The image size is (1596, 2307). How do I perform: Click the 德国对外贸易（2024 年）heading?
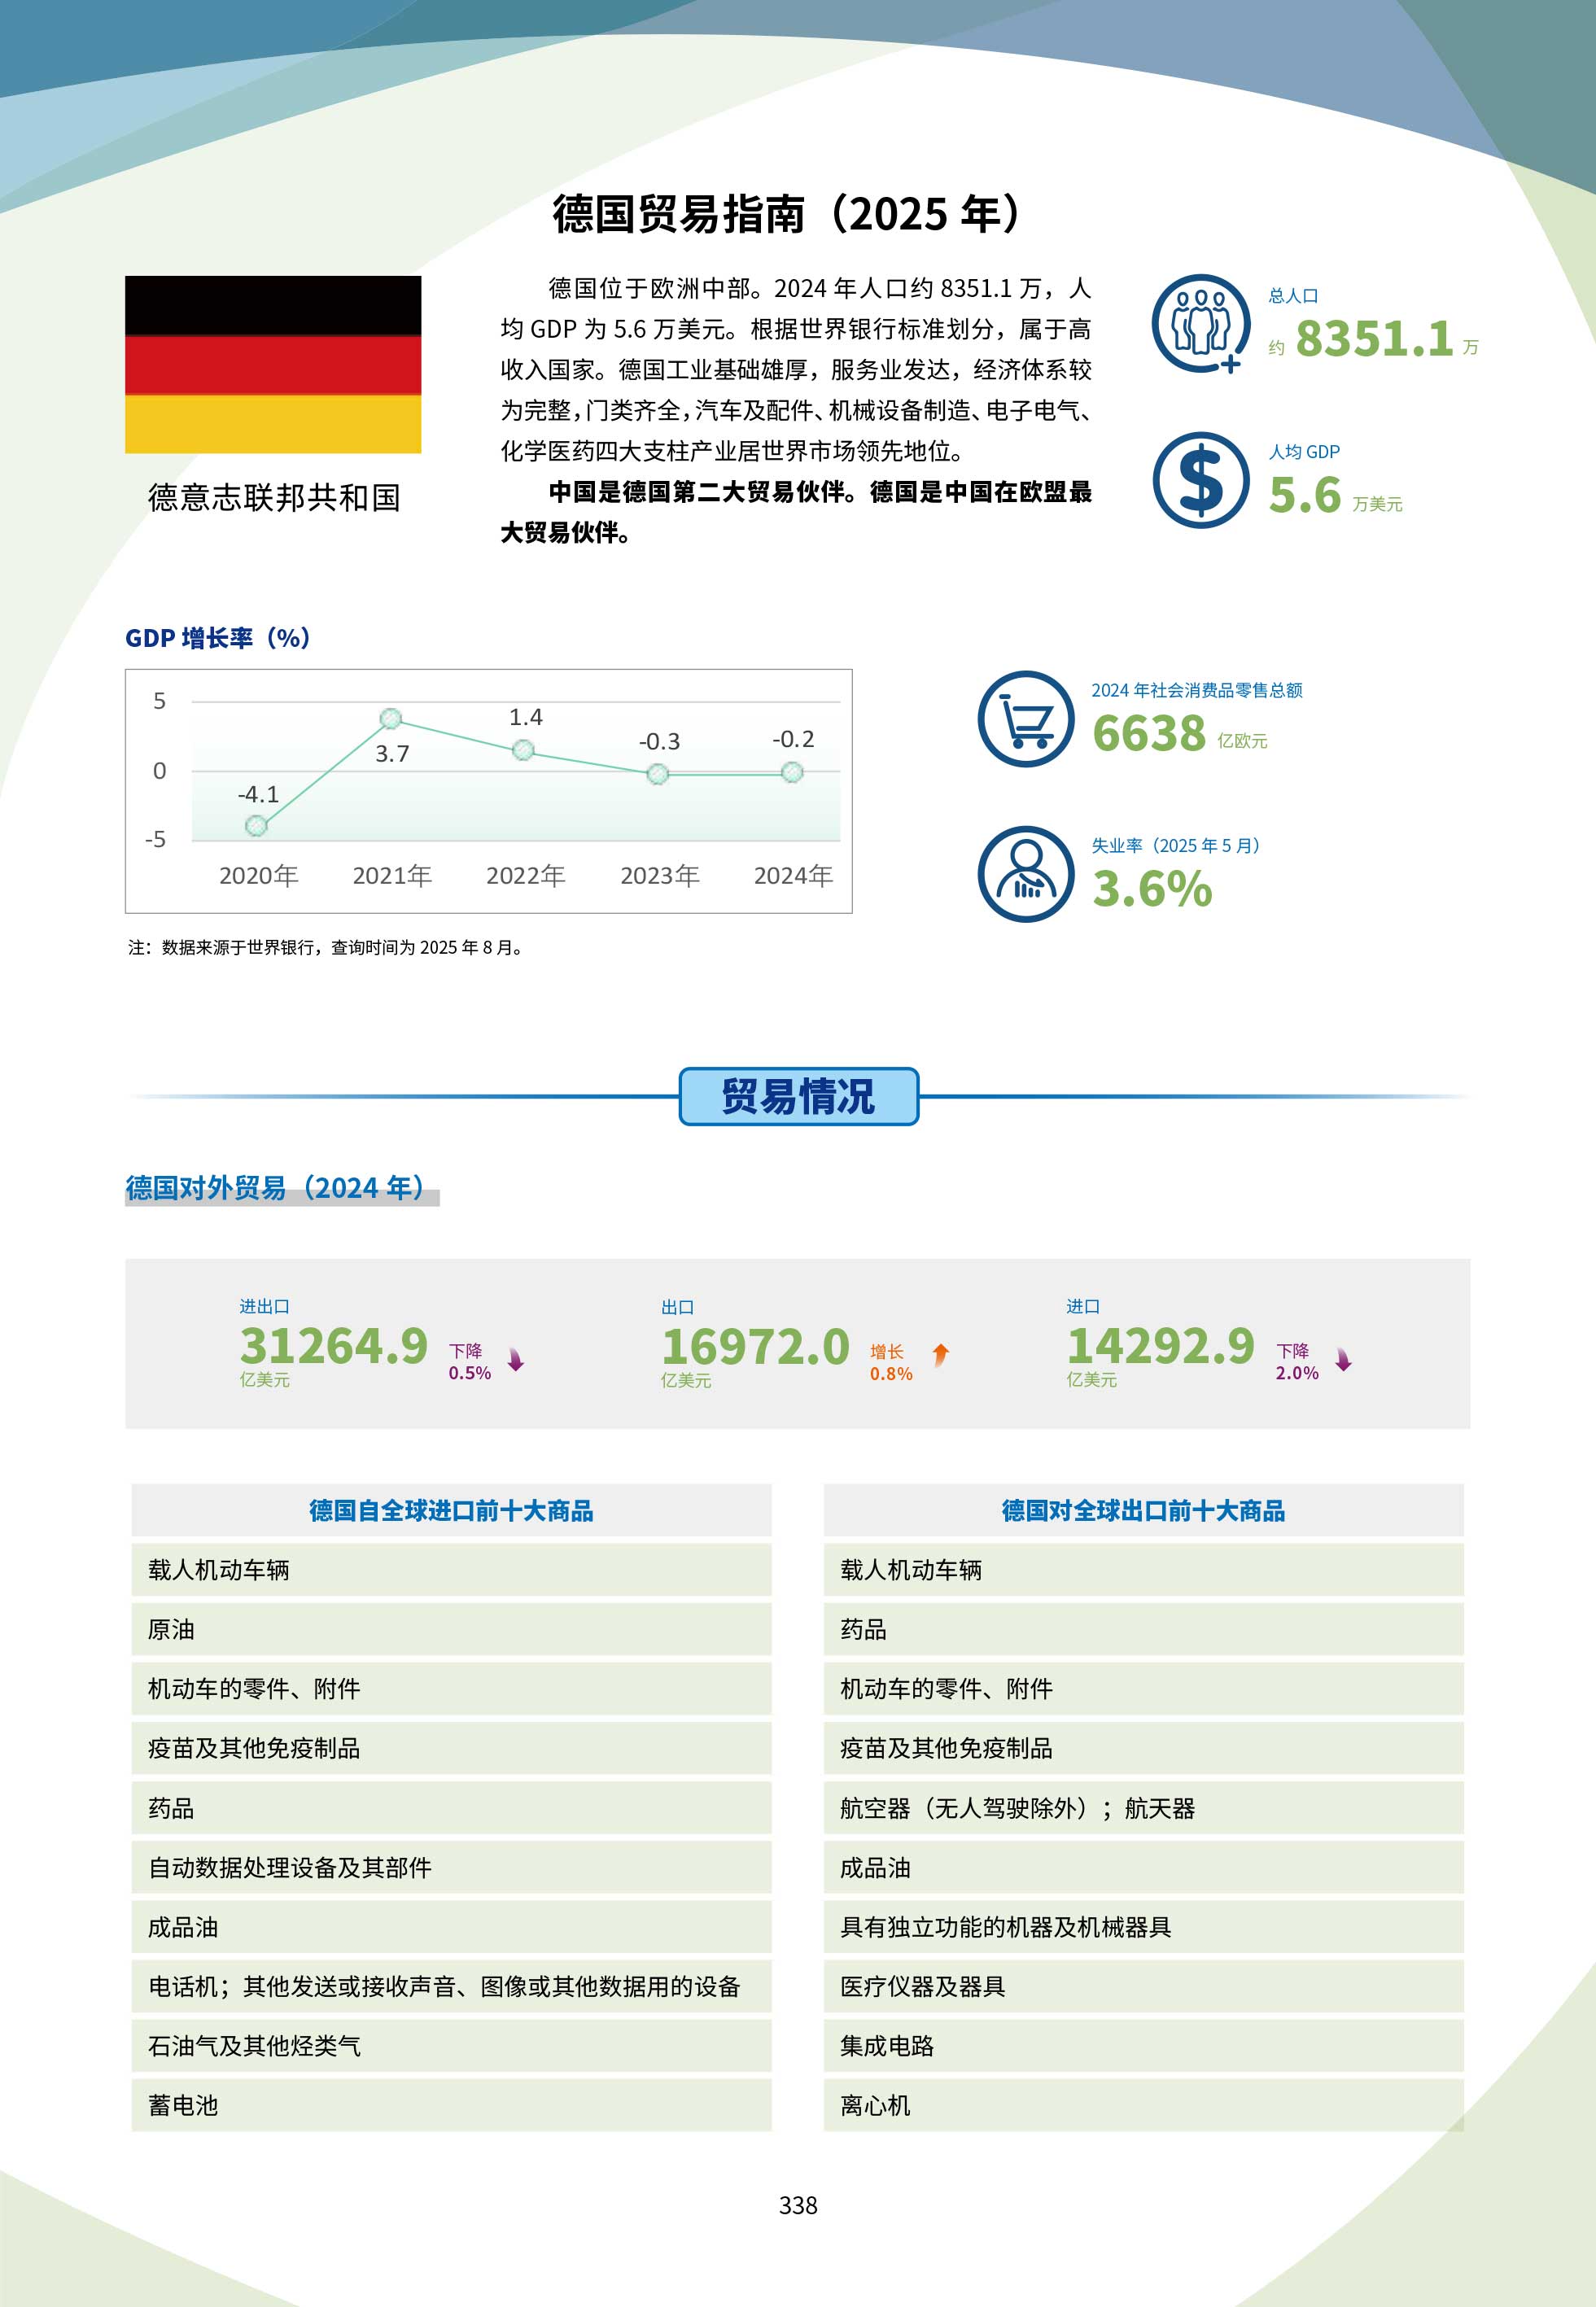pos(276,1187)
